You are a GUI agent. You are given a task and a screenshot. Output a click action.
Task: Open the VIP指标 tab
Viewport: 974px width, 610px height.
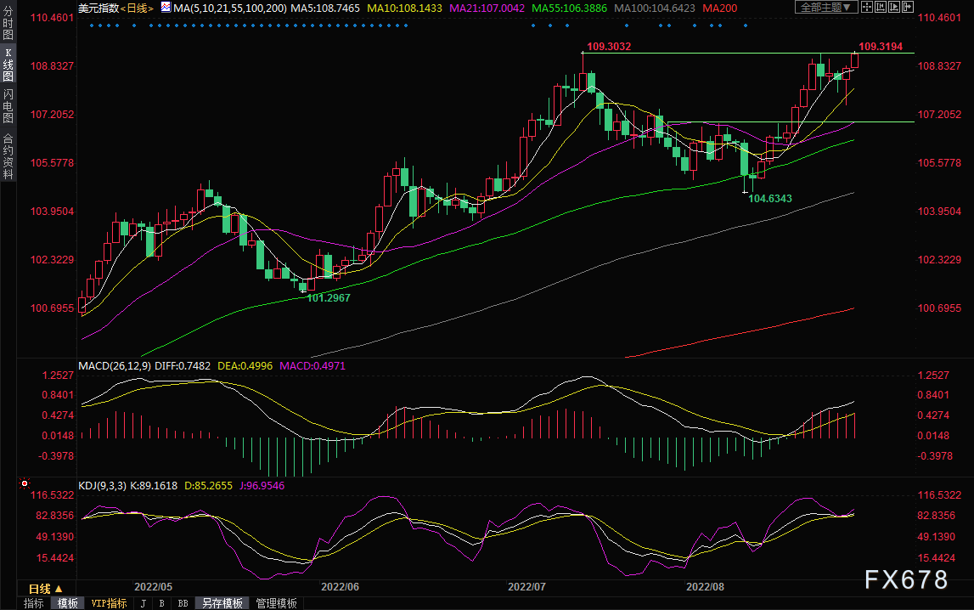(x=109, y=603)
